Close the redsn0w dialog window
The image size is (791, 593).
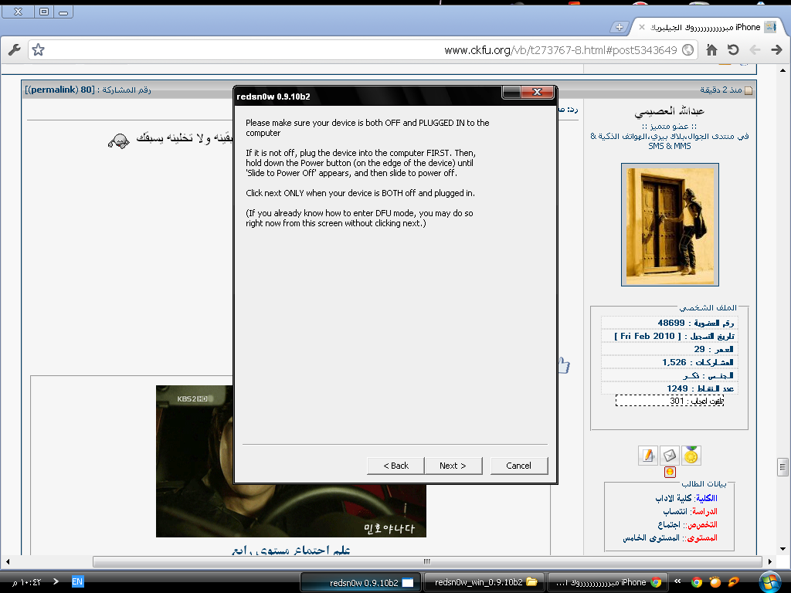pyautogui.click(x=537, y=92)
